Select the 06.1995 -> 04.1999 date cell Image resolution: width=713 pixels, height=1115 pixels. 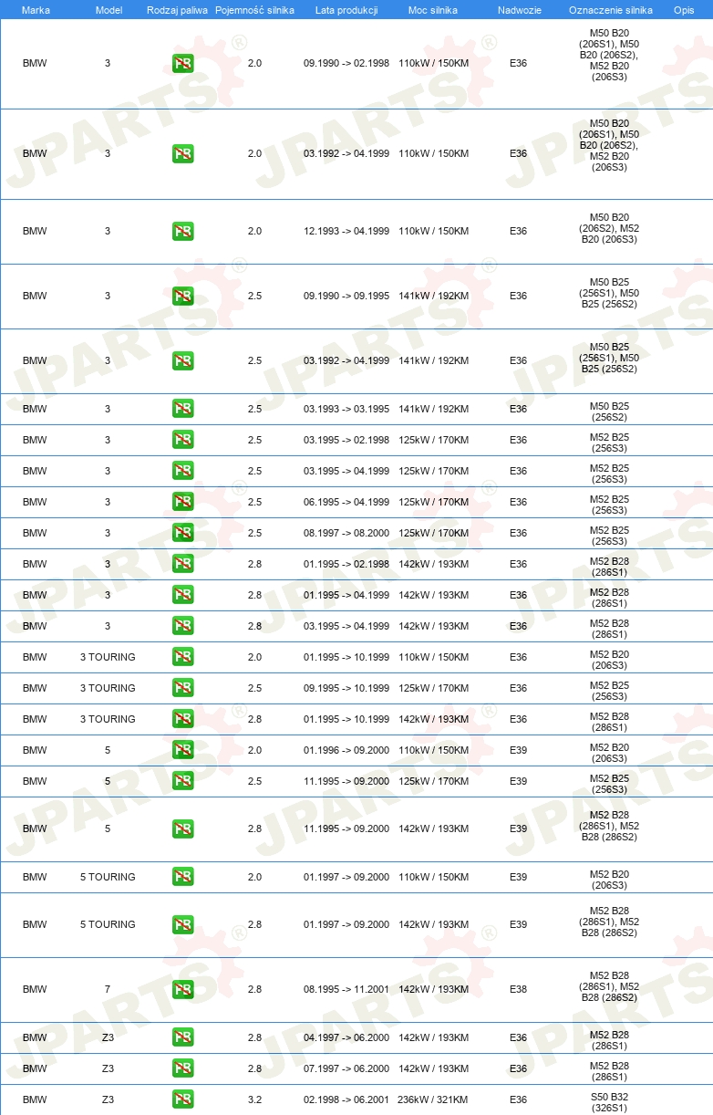[346, 502]
